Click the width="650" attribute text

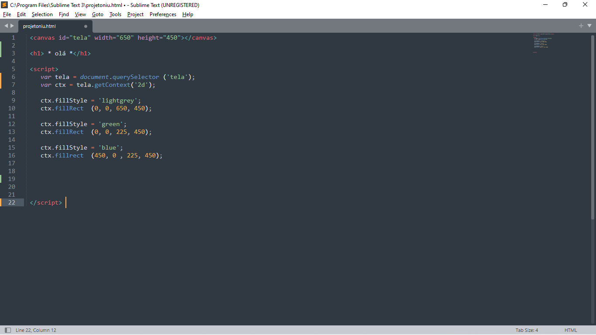[x=114, y=38]
